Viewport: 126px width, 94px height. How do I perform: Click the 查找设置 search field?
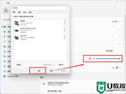tap(7, 20)
